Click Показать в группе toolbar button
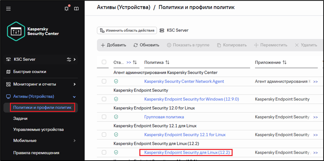This screenshot has height=161, width=324. point(188,45)
